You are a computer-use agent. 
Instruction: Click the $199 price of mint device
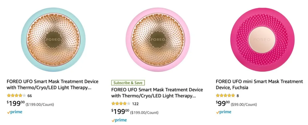15,104
